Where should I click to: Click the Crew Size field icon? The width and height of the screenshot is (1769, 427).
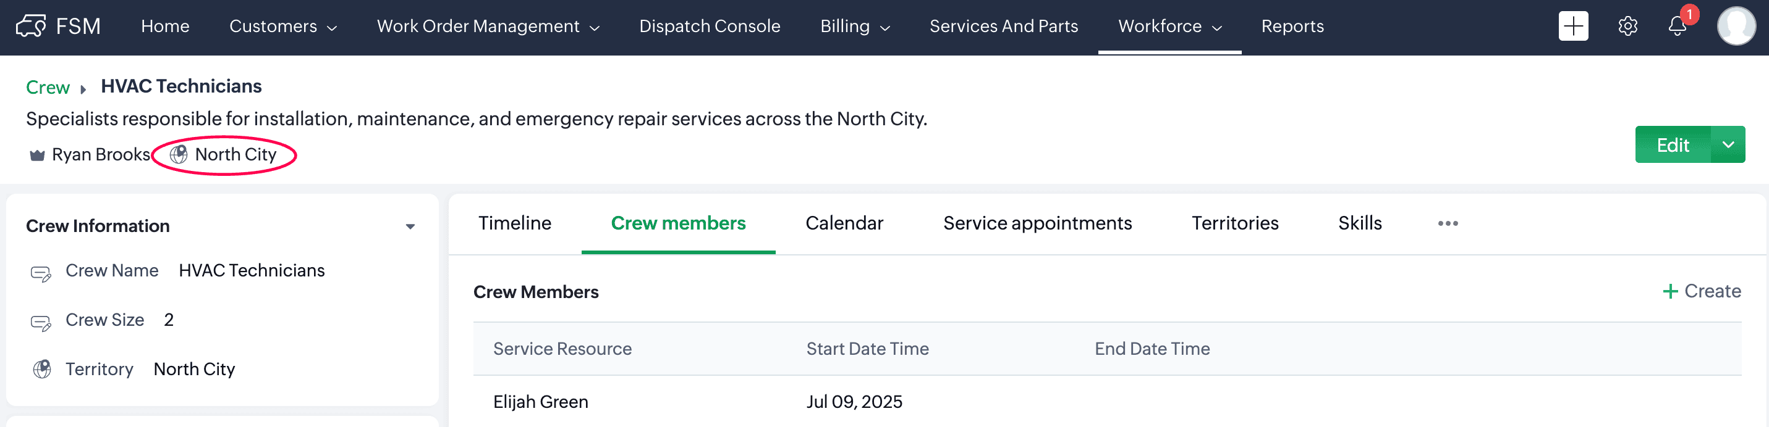pyautogui.click(x=41, y=322)
